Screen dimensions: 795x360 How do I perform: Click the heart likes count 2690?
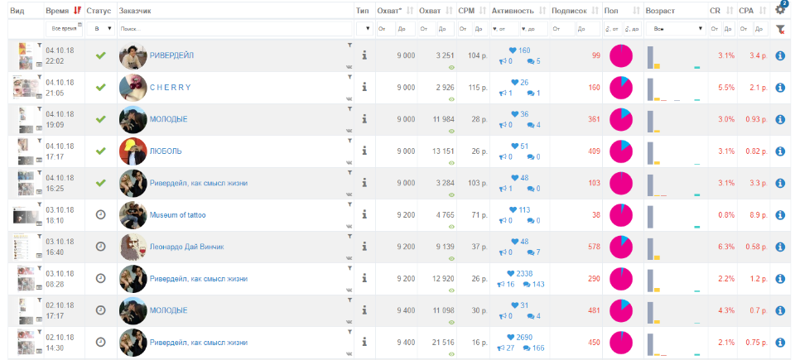(x=520, y=337)
